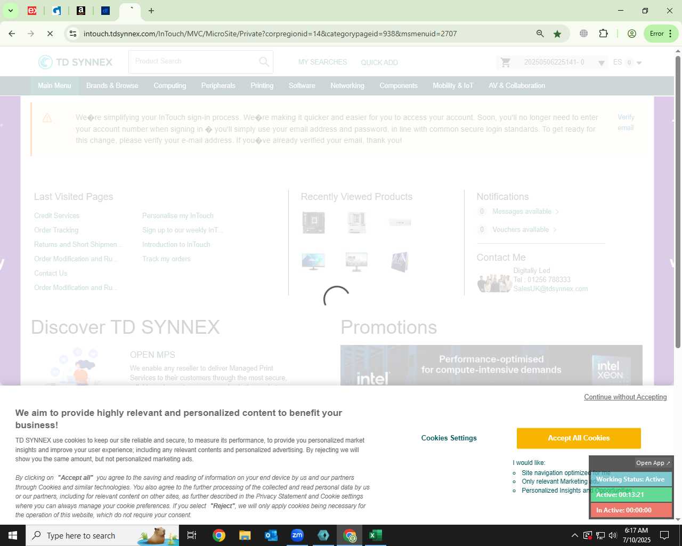Click the browser address bar URL

click(270, 34)
